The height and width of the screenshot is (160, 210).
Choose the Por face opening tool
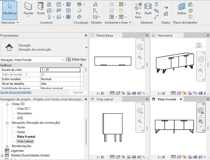pyautogui.click(x=138, y=11)
